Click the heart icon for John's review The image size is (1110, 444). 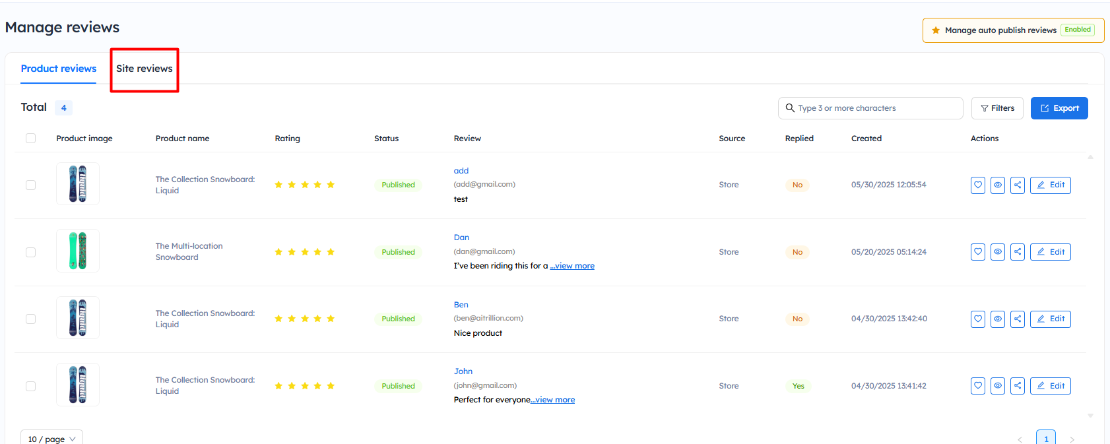[x=978, y=386]
